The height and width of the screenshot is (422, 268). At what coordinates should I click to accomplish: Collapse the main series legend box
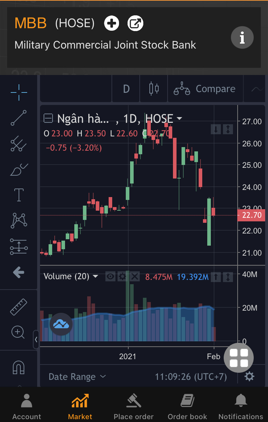pos(48,119)
